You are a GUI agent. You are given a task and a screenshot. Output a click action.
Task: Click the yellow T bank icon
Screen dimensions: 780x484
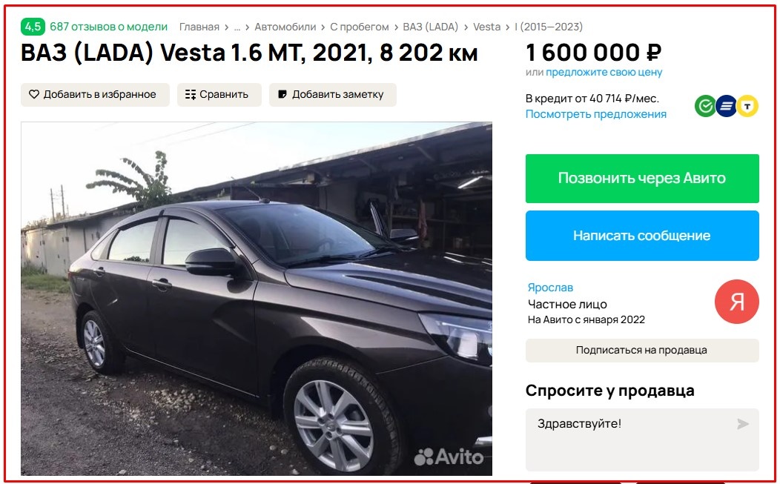[747, 106]
